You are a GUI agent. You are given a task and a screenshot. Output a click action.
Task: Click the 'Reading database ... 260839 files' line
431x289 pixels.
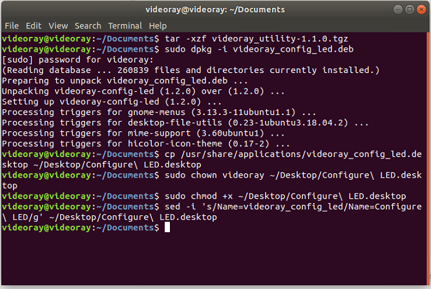point(191,70)
